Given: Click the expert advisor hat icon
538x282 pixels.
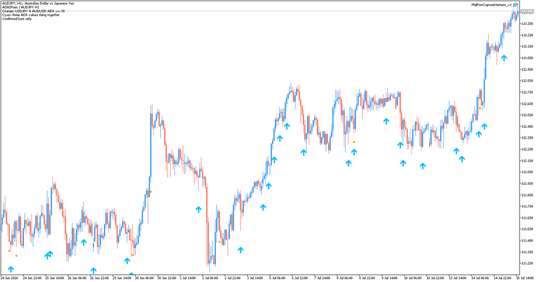Looking at the screenshot, I should (516, 4).
